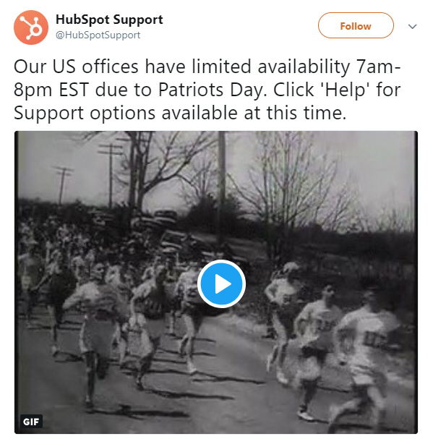Open the black-and-white runners GIF thumbnail
This screenshot has width=433, height=439.
216,282
